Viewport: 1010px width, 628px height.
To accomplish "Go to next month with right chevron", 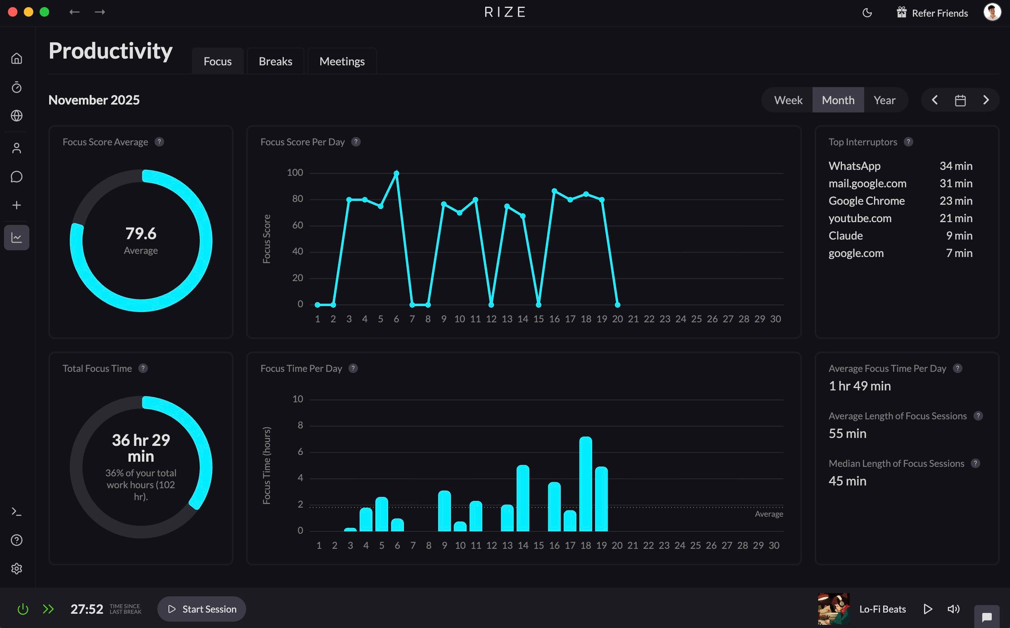I will (x=986, y=100).
